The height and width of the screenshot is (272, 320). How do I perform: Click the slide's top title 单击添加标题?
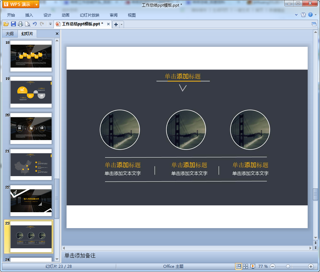pyautogui.click(x=183, y=76)
